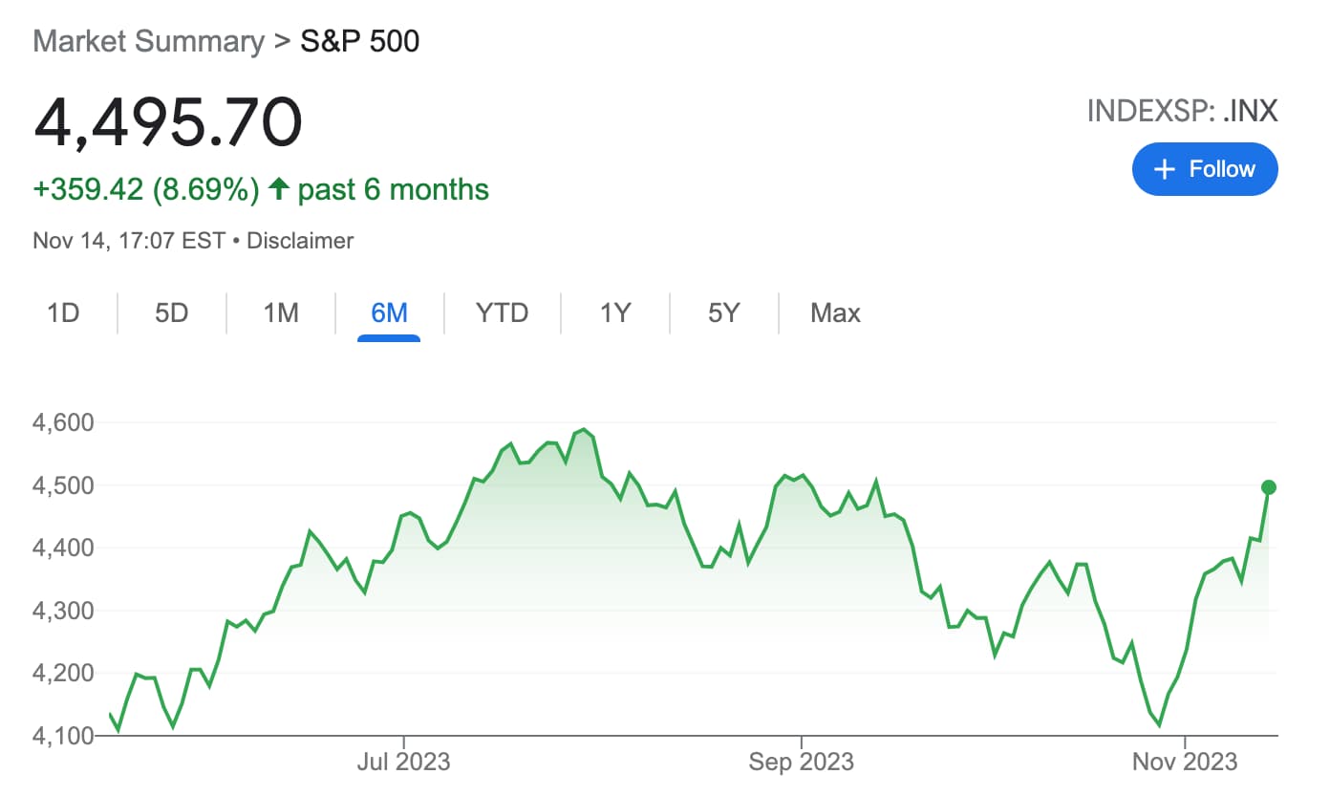Select the Max time range tab
This screenshot has width=1330, height=796.
pos(835,313)
